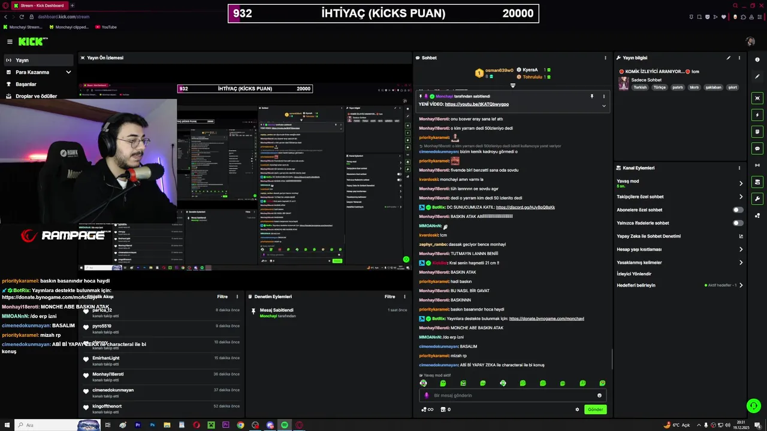Switch to Stream - Kick Dashboard tab
This screenshot has height=431, width=767.
[41, 5]
